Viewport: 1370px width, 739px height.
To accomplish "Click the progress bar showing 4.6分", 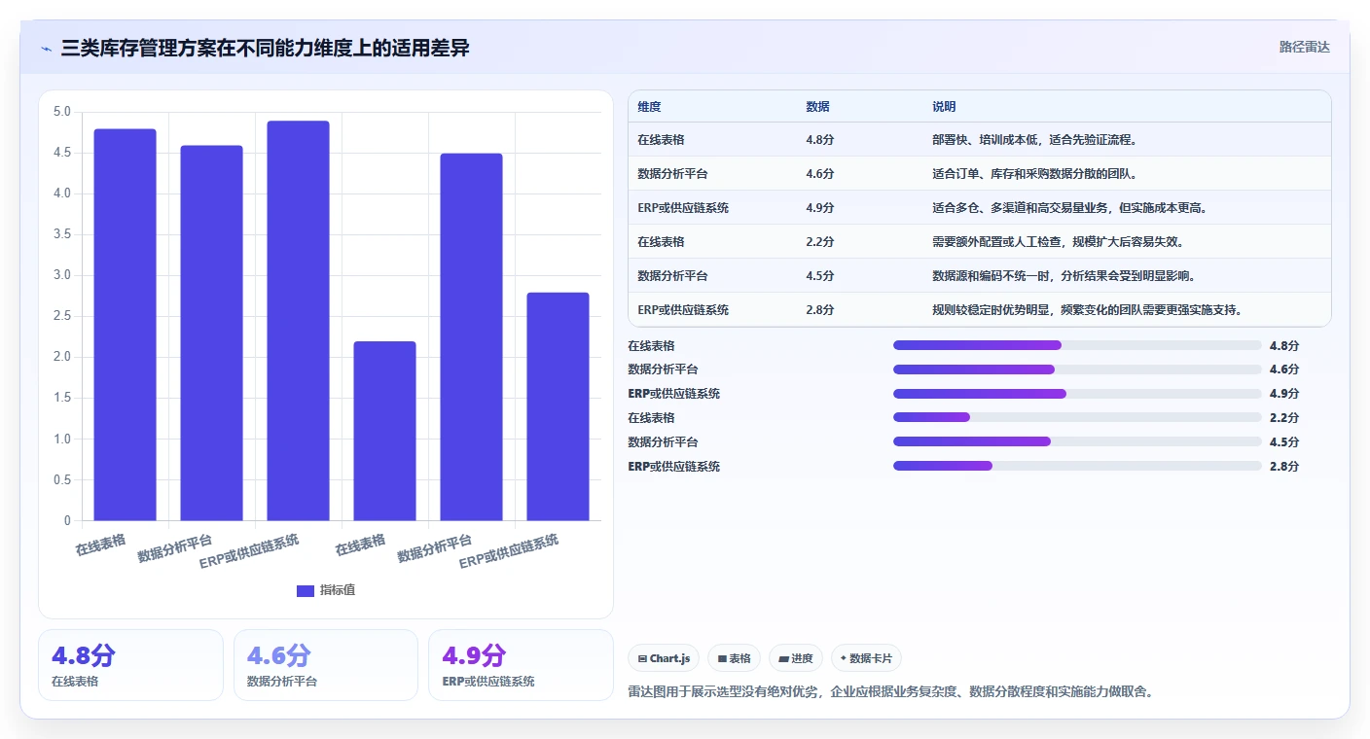I will 1077,369.
